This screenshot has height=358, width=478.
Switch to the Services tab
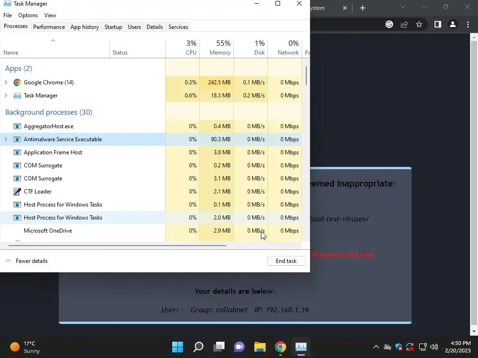(178, 27)
